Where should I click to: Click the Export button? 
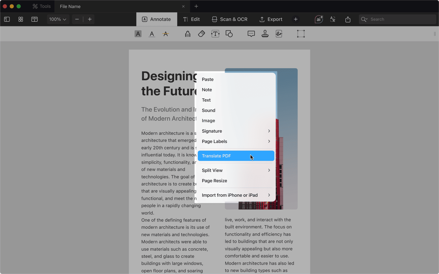[271, 19]
